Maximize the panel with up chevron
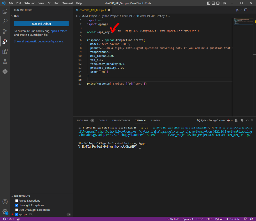Screen dimensions: 256x221 tap(247, 120)
